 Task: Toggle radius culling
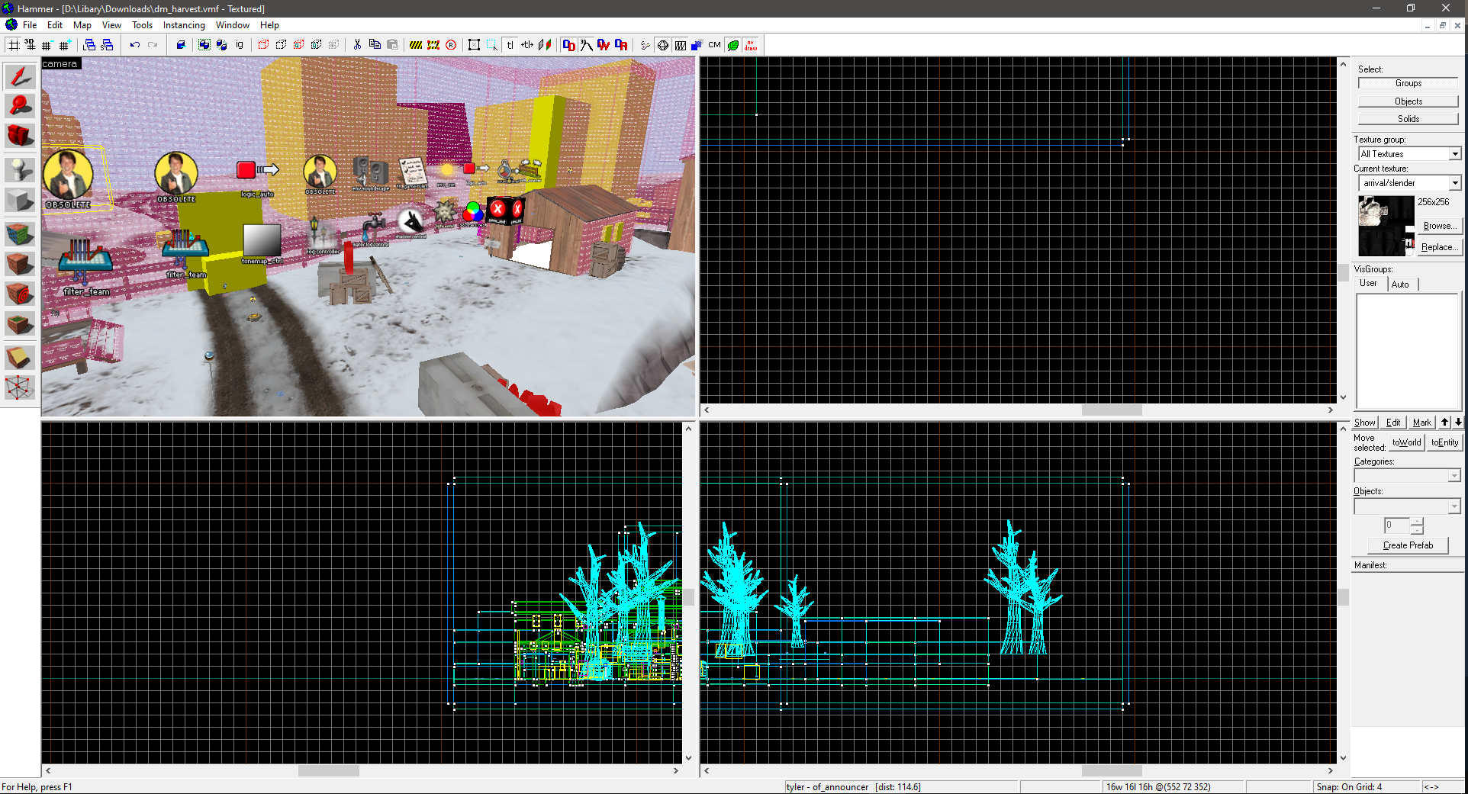click(x=451, y=45)
